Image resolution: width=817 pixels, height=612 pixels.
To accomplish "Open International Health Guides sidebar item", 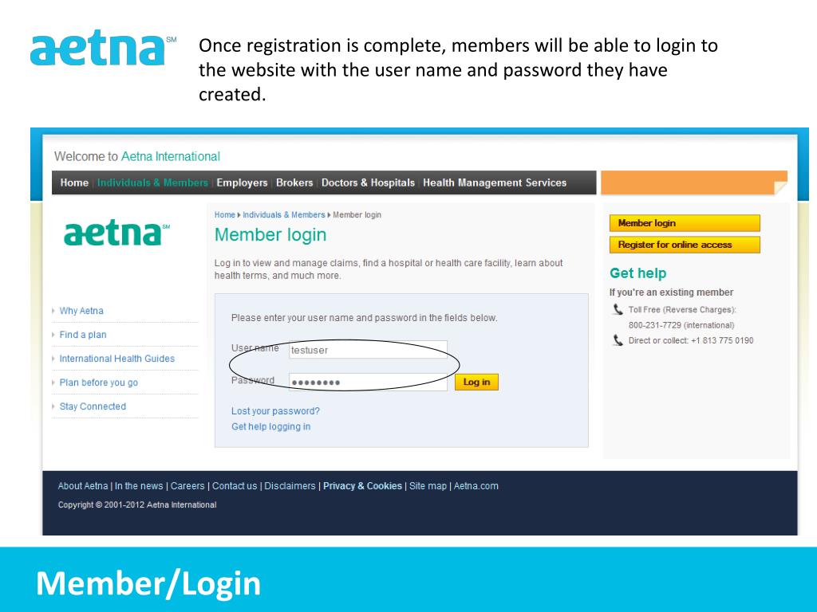I will pos(116,359).
